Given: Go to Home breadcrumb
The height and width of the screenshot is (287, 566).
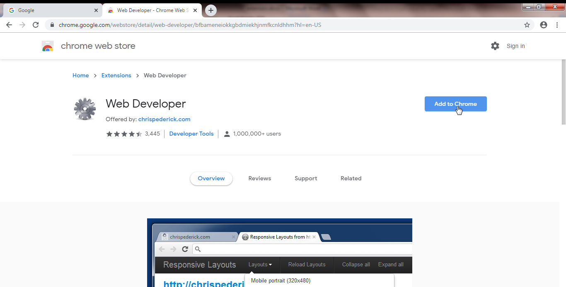Looking at the screenshot, I should 80,75.
